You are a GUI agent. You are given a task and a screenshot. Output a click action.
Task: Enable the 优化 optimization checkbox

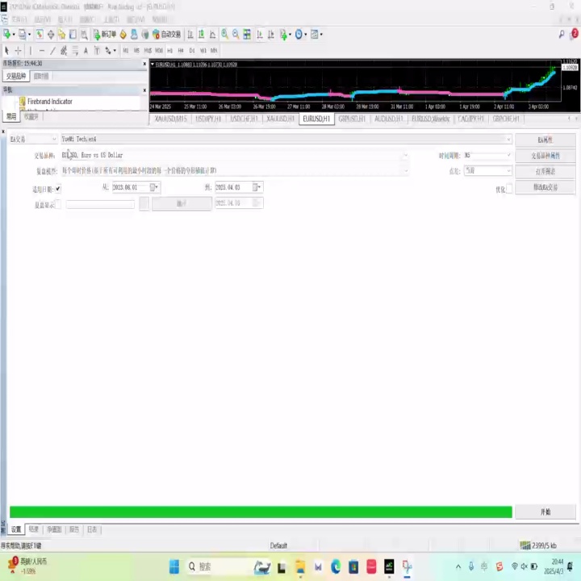(x=509, y=189)
